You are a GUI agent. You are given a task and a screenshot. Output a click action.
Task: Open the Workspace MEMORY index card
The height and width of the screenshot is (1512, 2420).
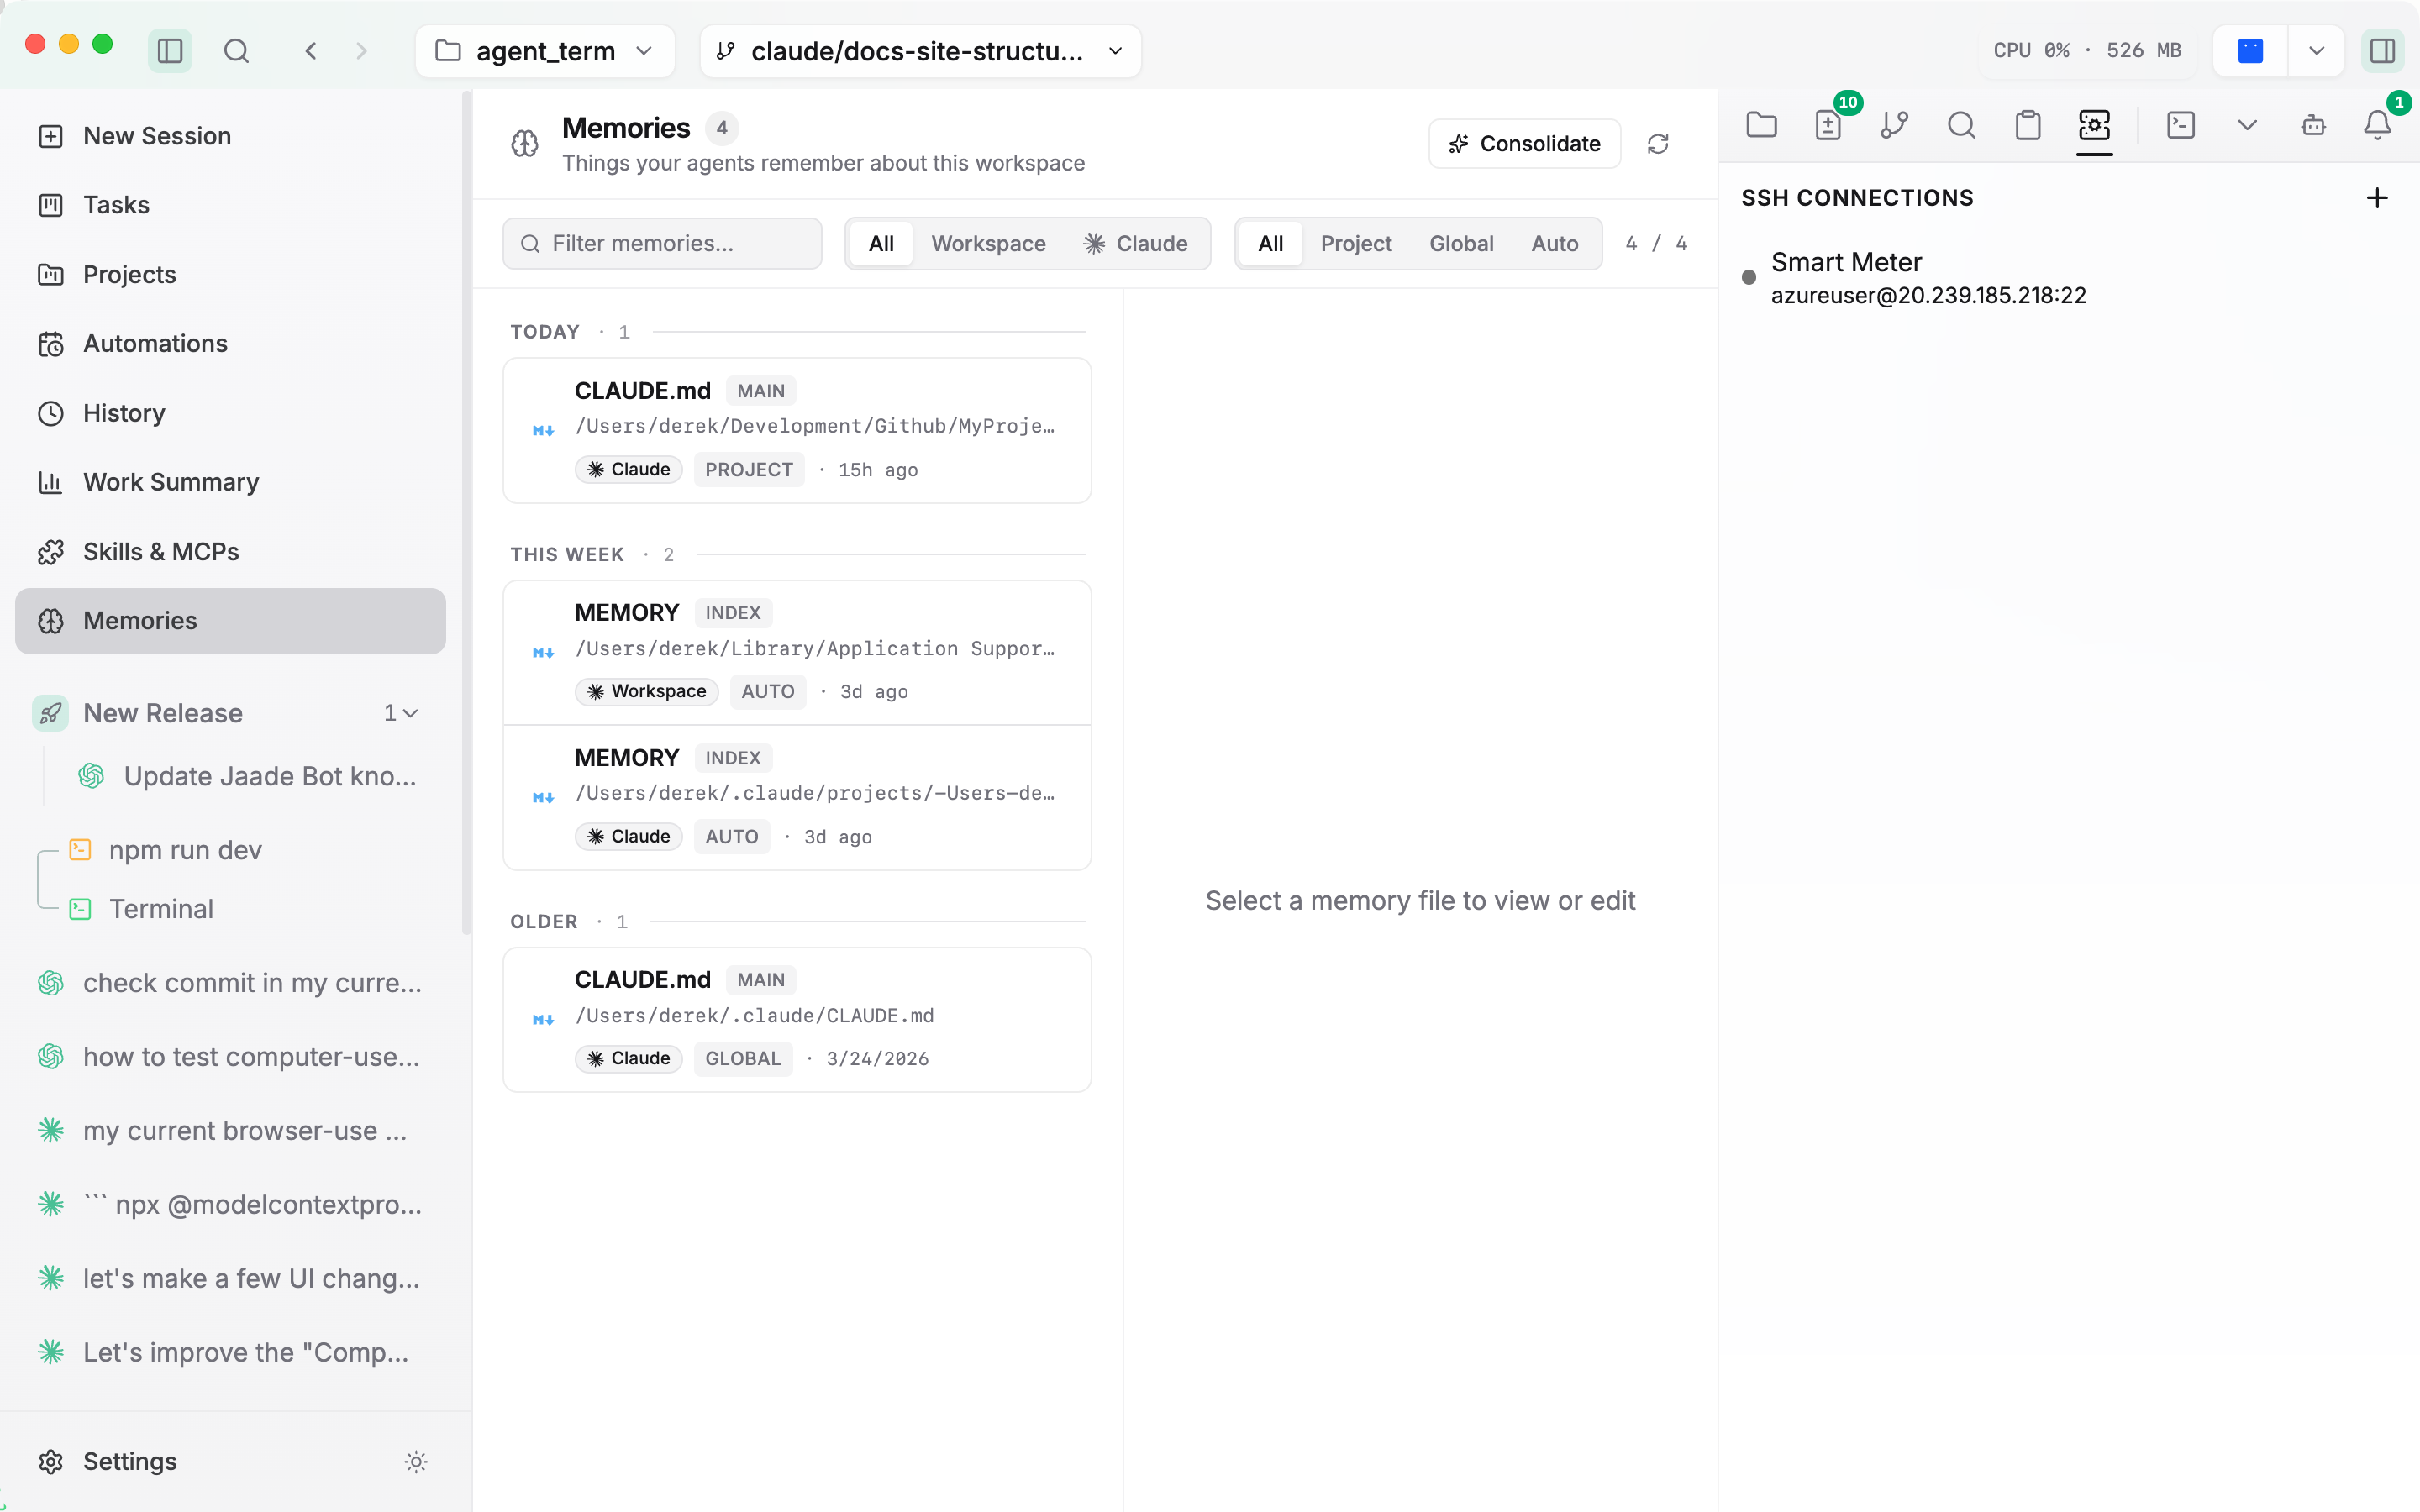click(x=797, y=652)
